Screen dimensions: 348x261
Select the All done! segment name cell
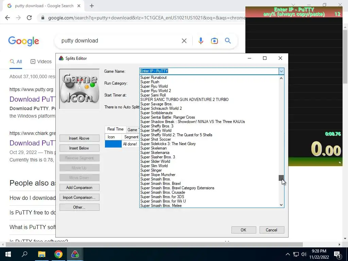point(130,144)
